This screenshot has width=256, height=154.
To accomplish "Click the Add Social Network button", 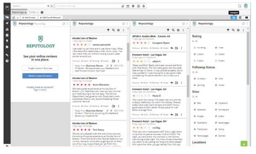I will (x=50, y=17).
